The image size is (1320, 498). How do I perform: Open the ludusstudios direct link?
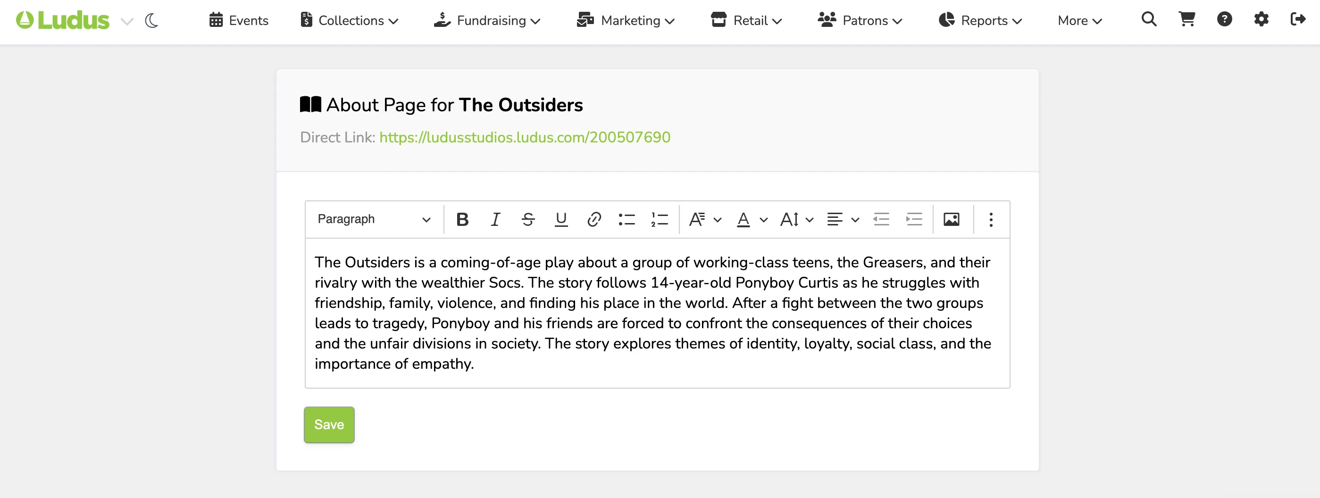coord(525,137)
